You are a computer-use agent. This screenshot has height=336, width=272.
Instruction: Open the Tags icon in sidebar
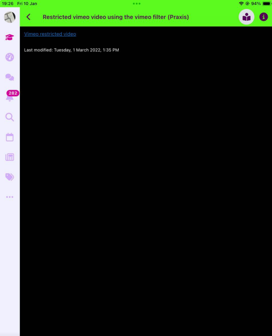[9, 177]
